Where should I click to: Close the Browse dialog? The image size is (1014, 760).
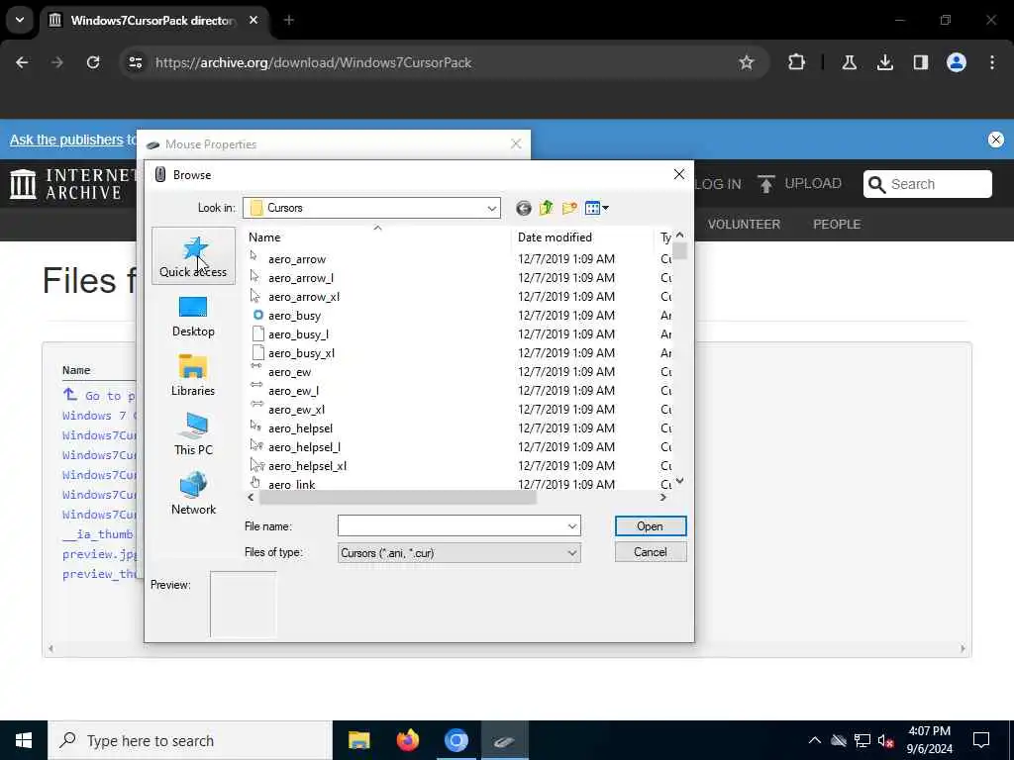[x=679, y=174]
